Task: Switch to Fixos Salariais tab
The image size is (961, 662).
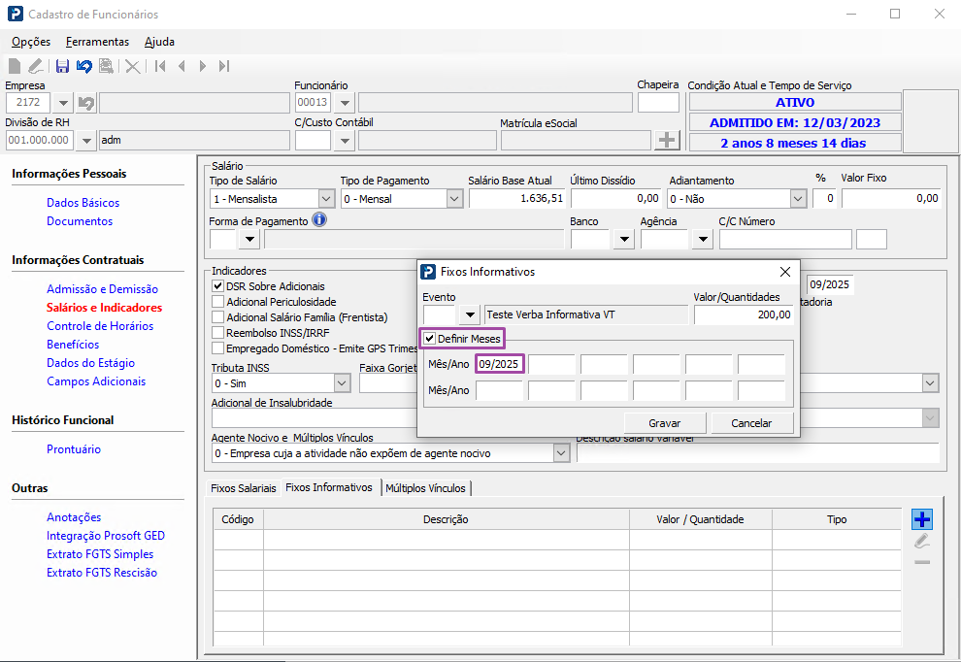Action: click(244, 488)
